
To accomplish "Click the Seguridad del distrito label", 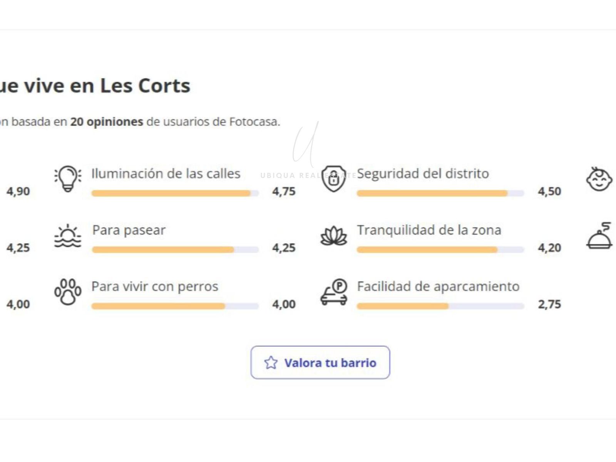I will click(x=423, y=174).
